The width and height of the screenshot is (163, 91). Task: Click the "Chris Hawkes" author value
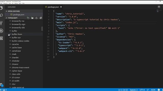pyautogui.click(x=75, y=34)
